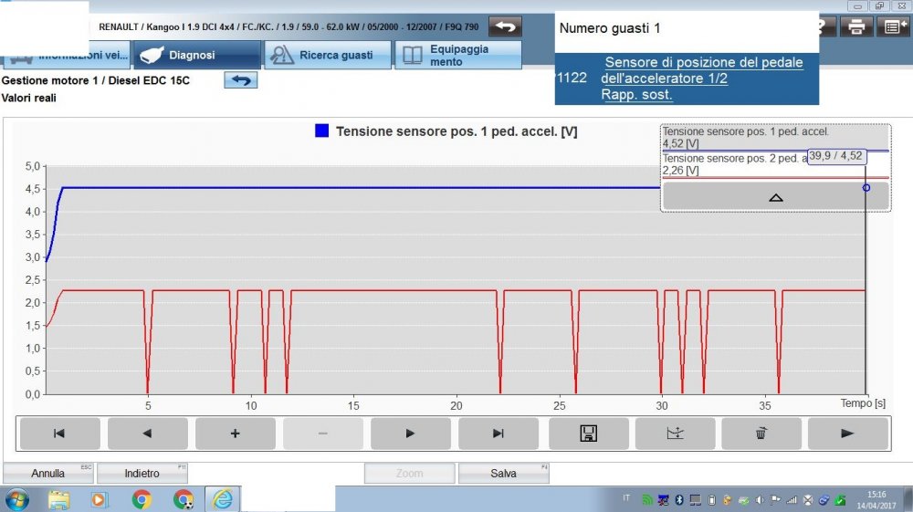
Task: Select the Diagnosi tab
Action: click(196, 55)
